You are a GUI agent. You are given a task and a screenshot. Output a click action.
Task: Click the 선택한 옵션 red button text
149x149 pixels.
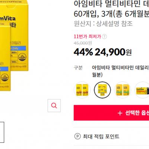click(137, 113)
